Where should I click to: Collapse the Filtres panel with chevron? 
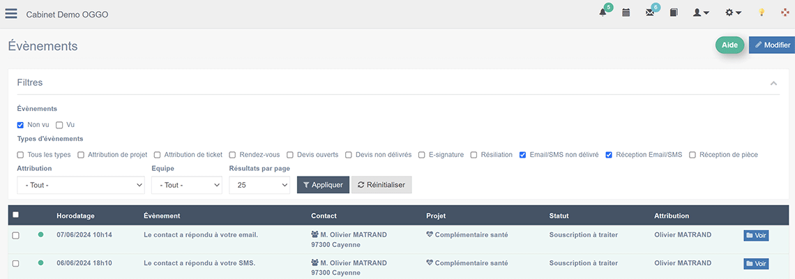[x=773, y=83]
